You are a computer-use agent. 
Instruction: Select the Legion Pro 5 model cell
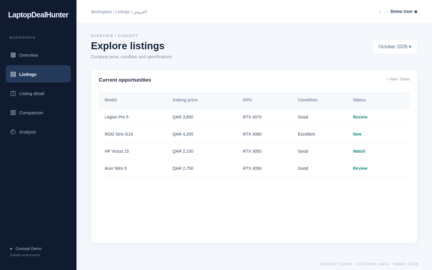click(x=116, y=117)
